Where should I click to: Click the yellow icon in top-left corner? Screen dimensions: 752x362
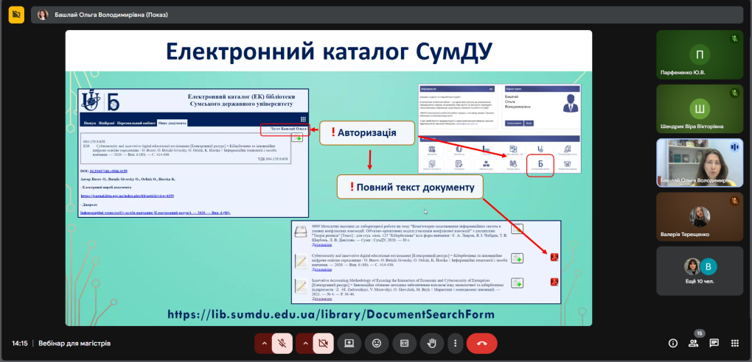pyautogui.click(x=15, y=14)
